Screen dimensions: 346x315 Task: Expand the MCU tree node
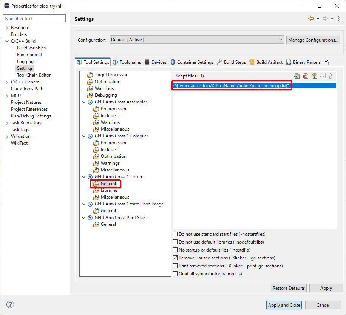pyautogui.click(x=7, y=96)
